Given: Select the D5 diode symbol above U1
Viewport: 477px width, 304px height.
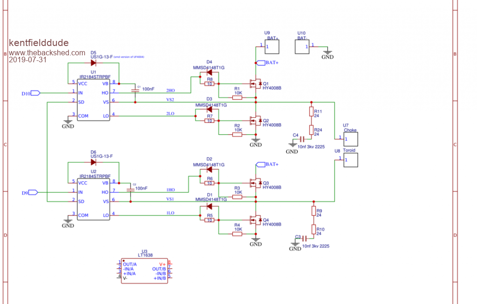Looking at the screenshot, I should pos(93,63).
